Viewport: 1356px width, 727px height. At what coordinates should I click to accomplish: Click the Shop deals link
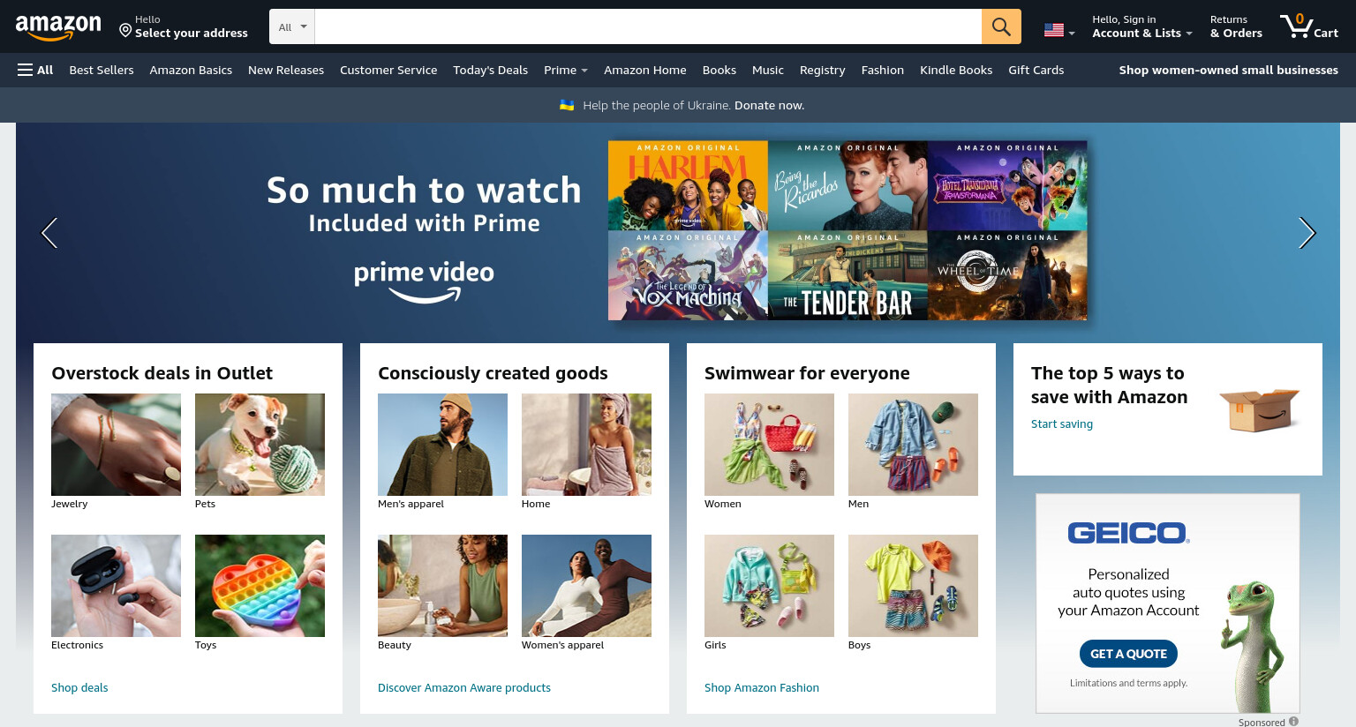79,687
